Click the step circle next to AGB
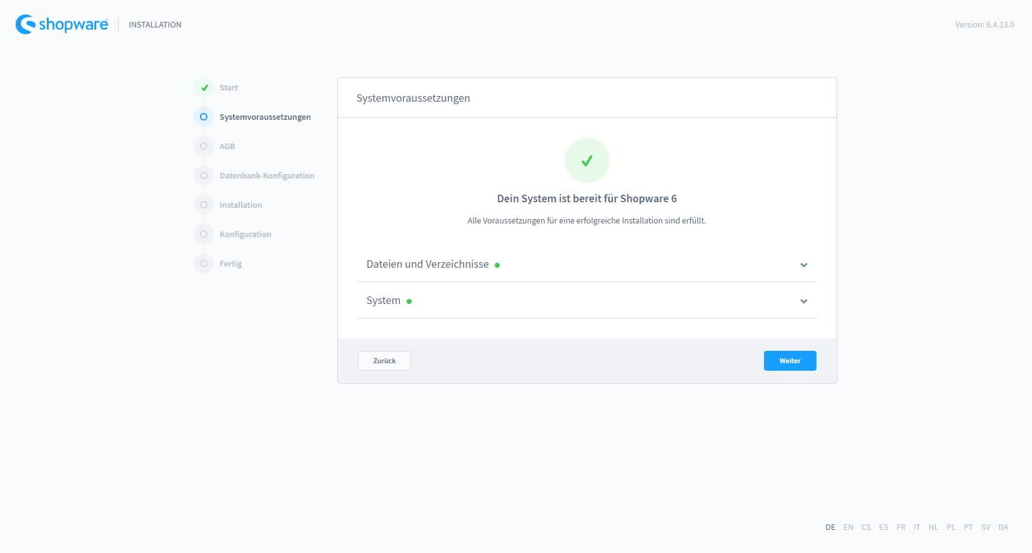The width and height of the screenshot is (1032, 553). [204, 146]
